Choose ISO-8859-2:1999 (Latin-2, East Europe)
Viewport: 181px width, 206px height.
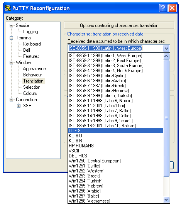coord(115,61)
